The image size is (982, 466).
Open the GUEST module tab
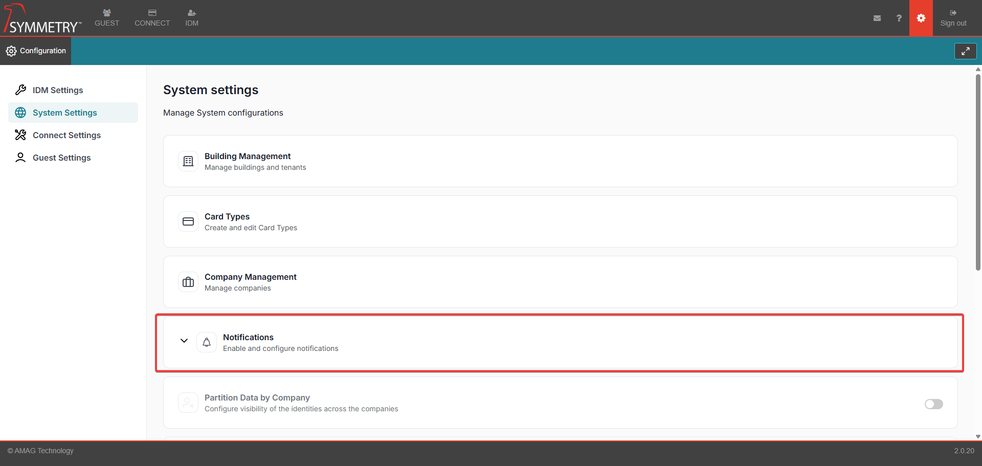pos(107,18)
